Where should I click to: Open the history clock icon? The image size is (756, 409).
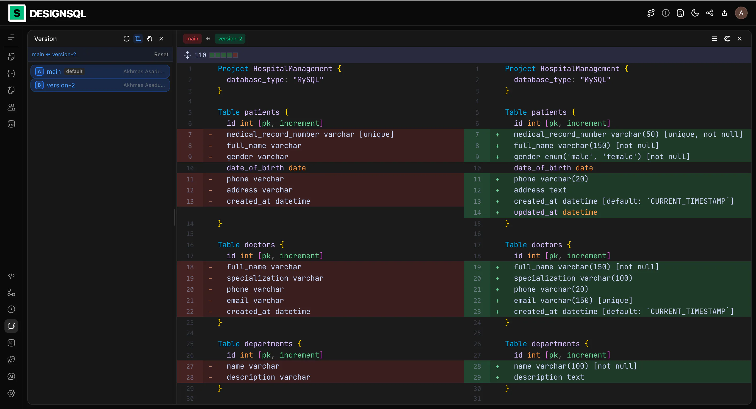(11, 309)
